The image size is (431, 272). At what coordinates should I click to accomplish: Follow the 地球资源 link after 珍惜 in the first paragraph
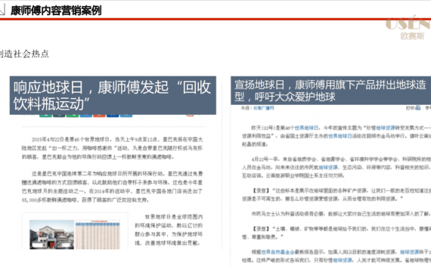(386, 128)
